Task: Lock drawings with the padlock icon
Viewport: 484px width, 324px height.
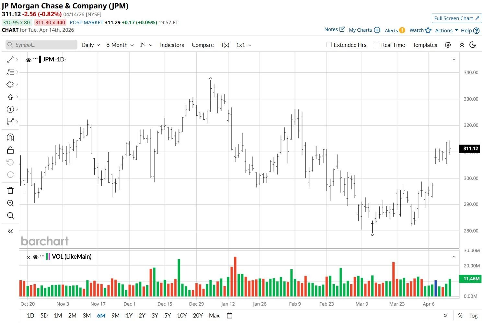Action: pos(10,150)
